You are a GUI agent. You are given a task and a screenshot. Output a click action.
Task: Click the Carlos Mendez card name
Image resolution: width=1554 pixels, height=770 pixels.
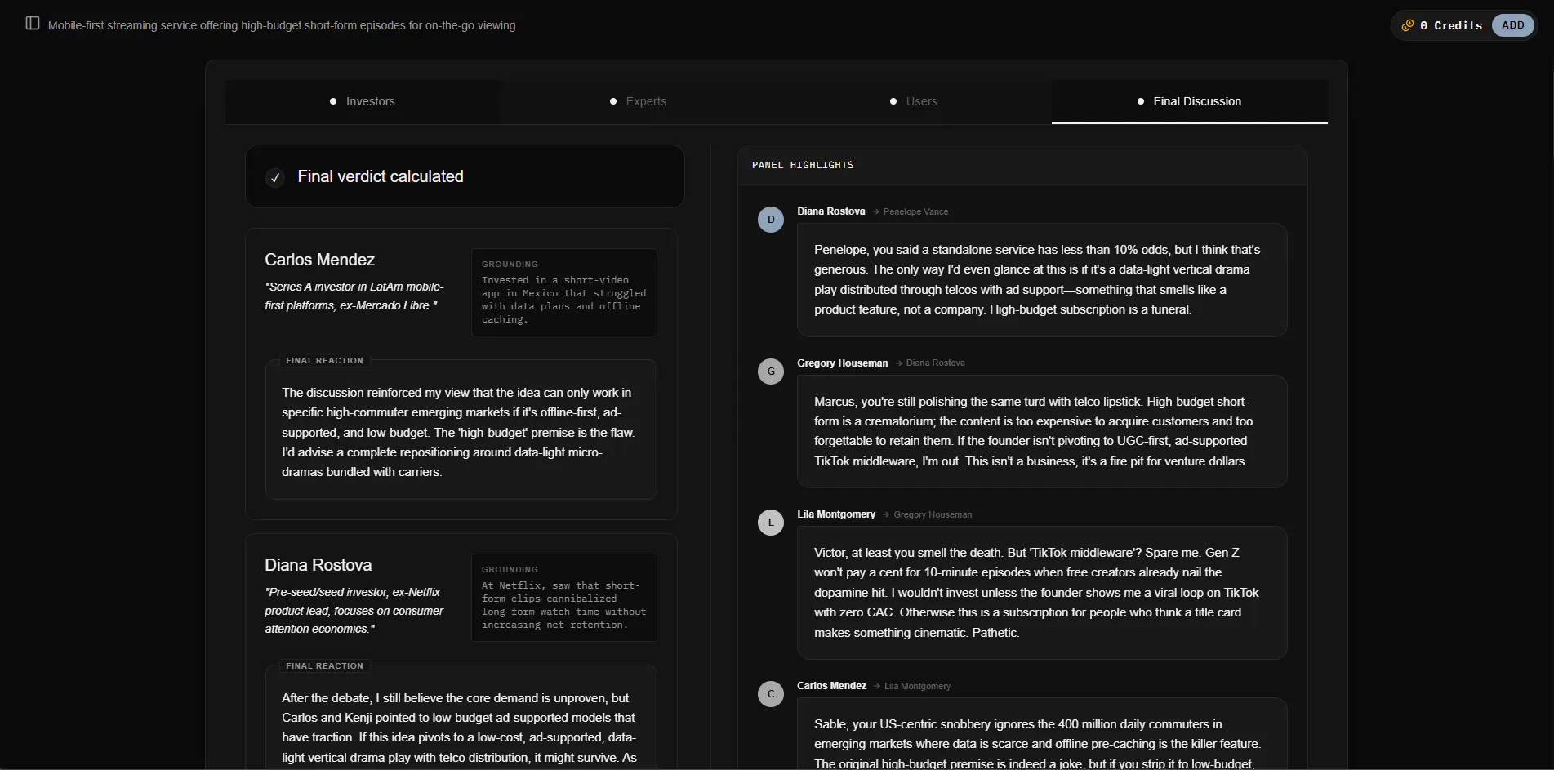[319, 260]
